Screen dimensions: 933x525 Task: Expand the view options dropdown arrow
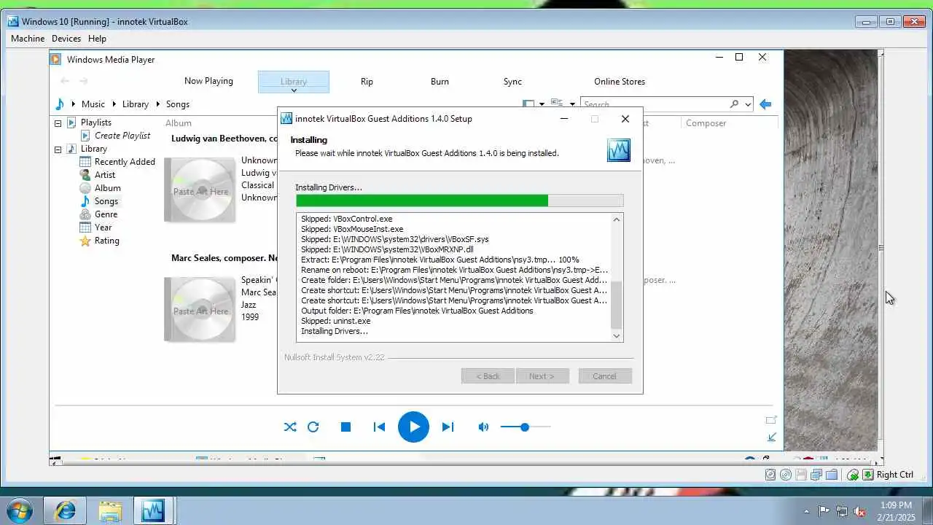[573, 104]
